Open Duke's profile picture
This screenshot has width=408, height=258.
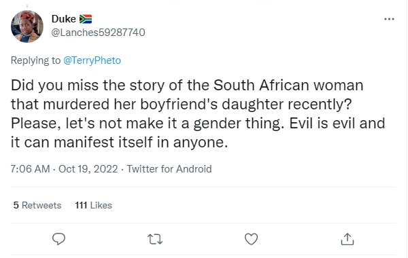(x=27, y=26)
